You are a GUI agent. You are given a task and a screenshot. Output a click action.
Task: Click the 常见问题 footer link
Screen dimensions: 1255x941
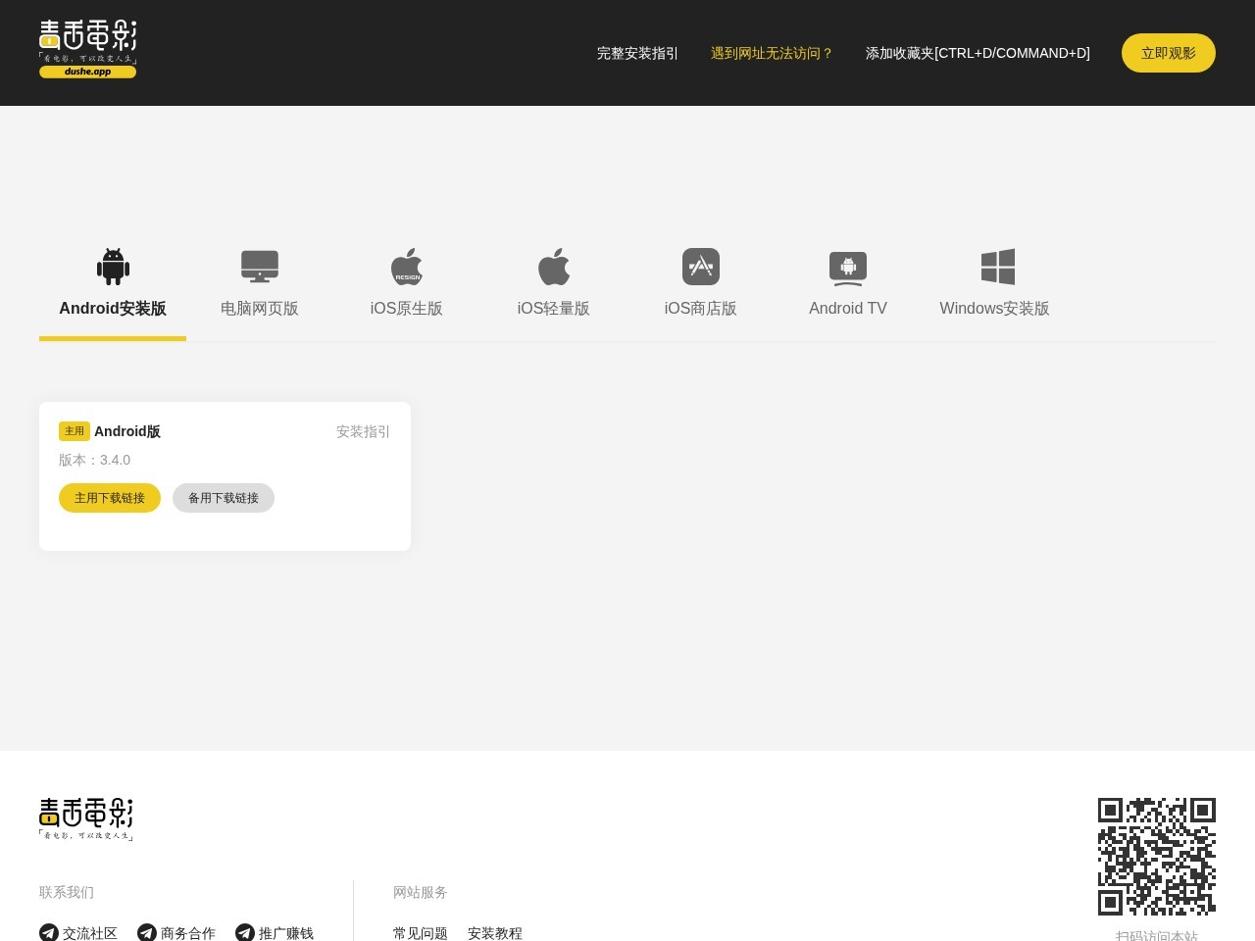[421, 933]
